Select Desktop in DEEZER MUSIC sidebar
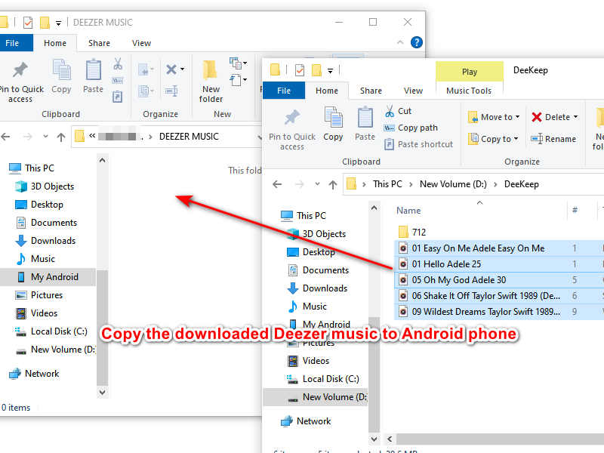604x453 pixels. point(40,205)
